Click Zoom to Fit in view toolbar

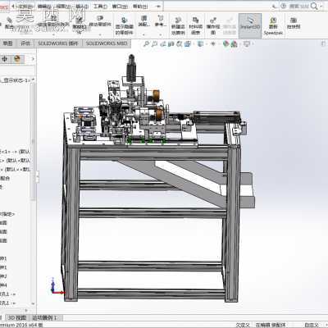pyautogui.click(x=146, y=43)
